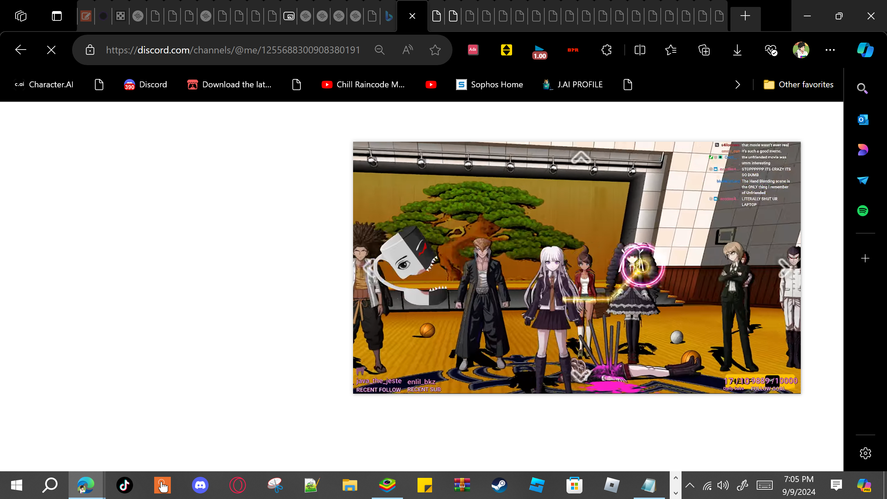Open the Outlook sidebar icon
The image size is (887, 499).
pos(863,120)
